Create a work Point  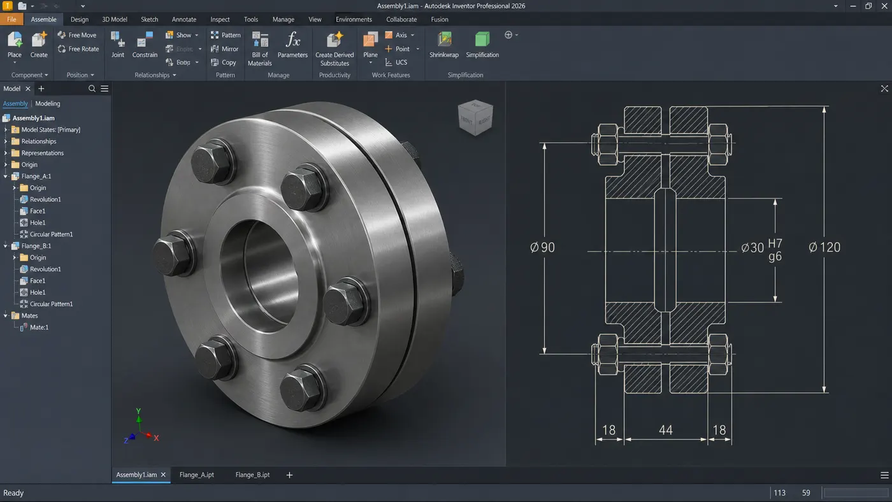pyautogui.click(x=398, y=49)
